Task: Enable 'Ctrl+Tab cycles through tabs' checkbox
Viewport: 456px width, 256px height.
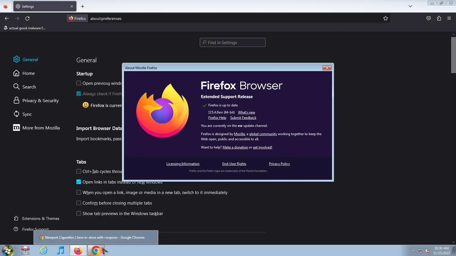Action: (x=79, y=172)
